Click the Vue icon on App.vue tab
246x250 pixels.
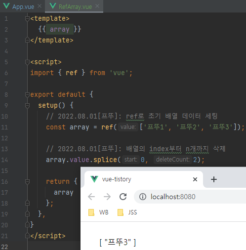(6, 6)
